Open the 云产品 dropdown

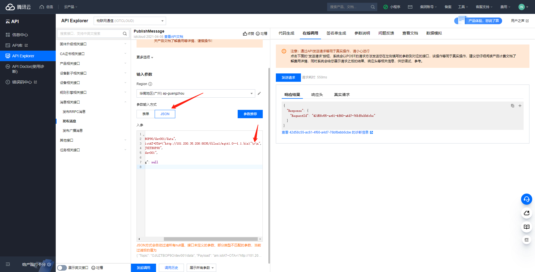click(71, 7)
